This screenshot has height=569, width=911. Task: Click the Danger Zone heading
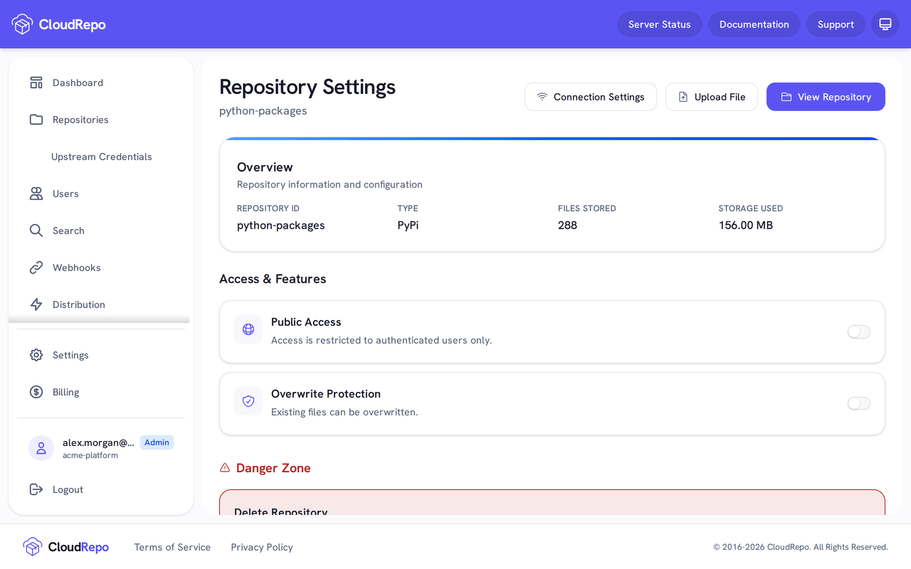(273, 468)
